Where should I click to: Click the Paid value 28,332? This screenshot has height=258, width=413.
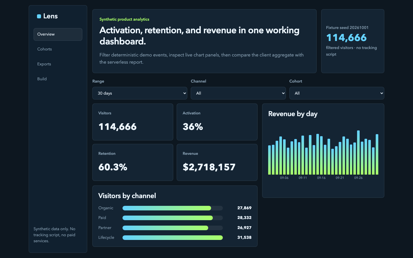pos(244,218)
